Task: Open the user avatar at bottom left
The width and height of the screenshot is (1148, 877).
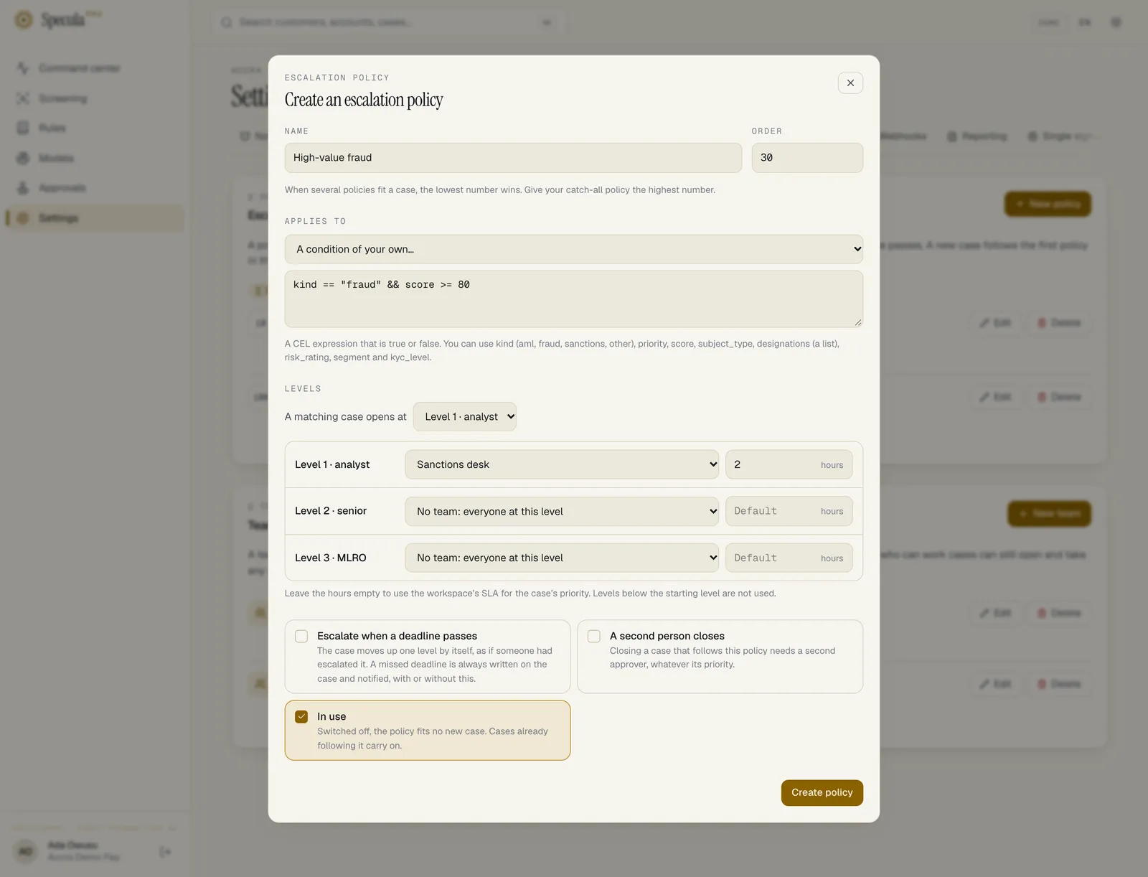Action: coord(25,852)
